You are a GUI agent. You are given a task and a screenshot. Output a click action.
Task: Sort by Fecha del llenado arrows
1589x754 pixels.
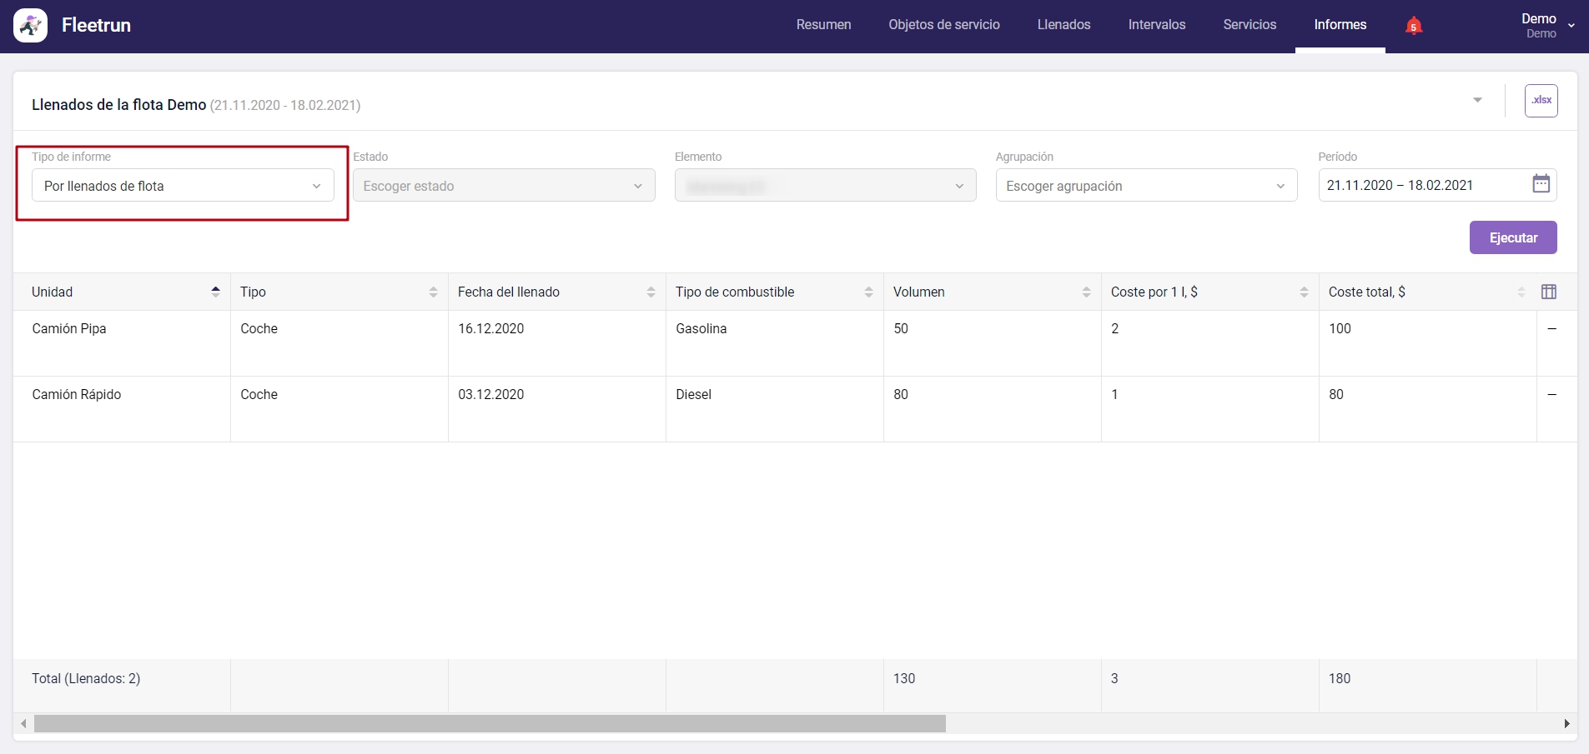click(651, 292)
